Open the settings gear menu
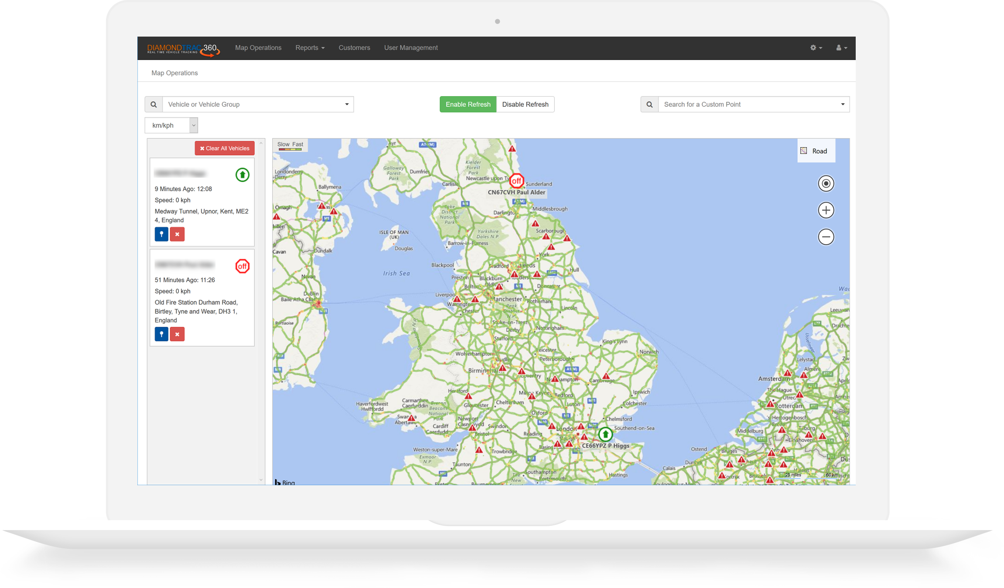Screen dimensions: 1004x588 click(x=816, y=48)
